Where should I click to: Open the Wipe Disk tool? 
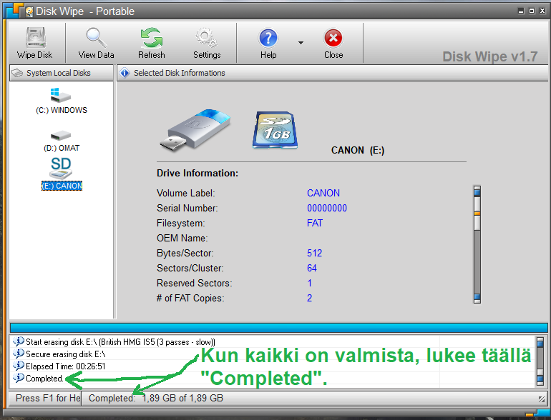[x=35, y=43]
